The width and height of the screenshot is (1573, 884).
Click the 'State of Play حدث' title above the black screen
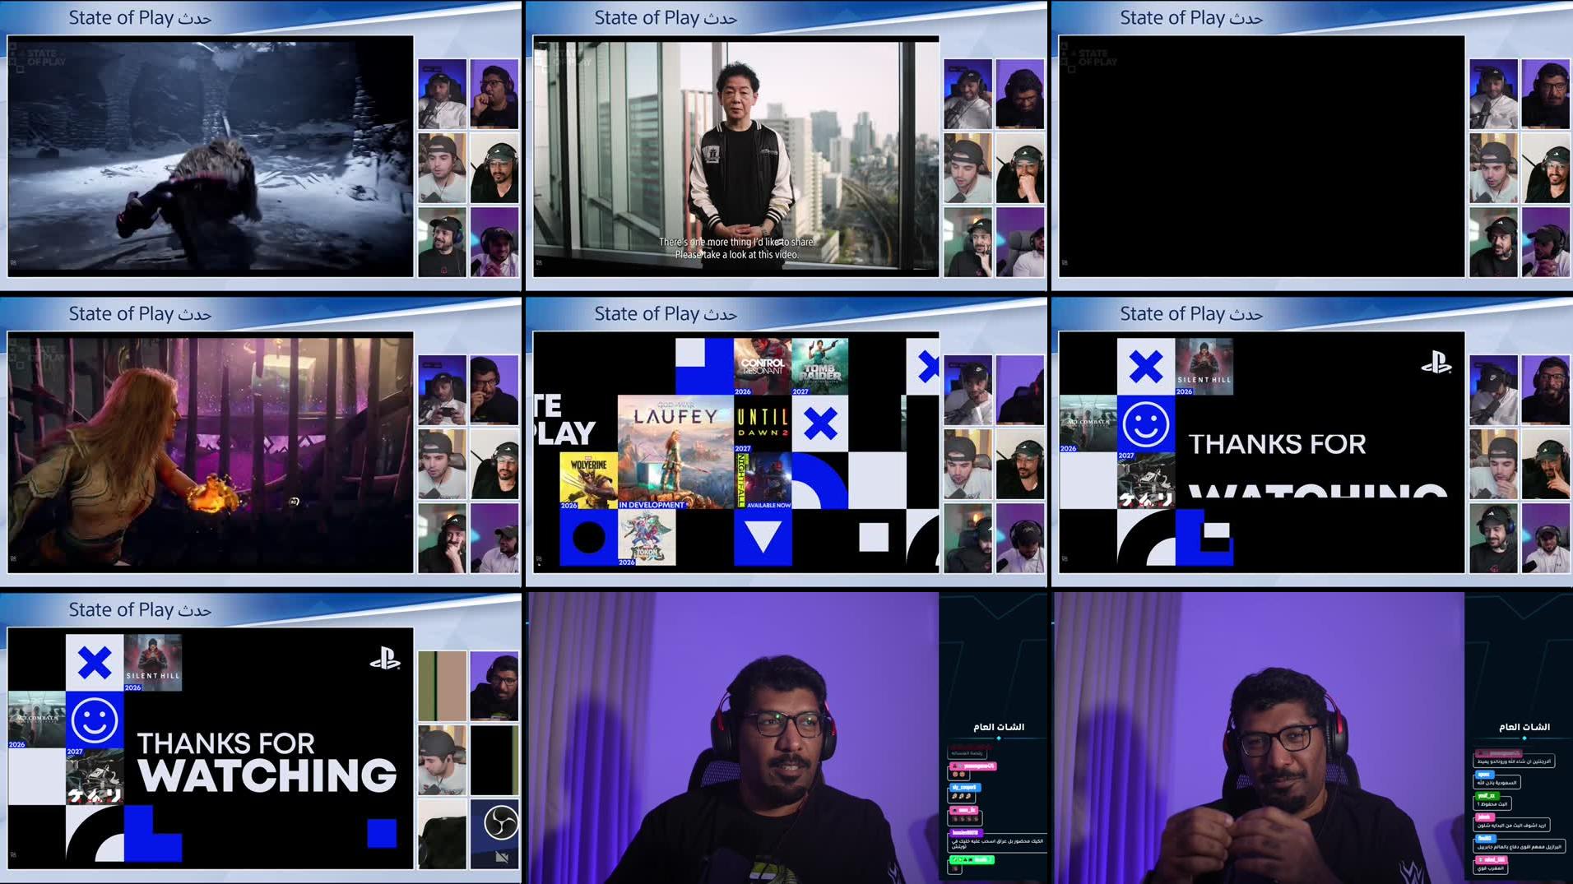point(1191,18)
